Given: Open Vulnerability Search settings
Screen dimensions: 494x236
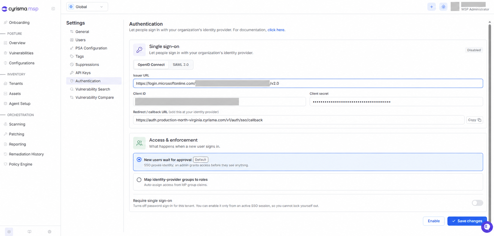Looking at the screenshot, I should click(94, 89).
